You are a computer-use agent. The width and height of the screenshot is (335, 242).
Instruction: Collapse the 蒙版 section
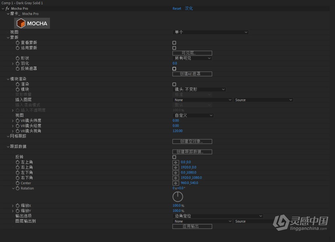8,38
